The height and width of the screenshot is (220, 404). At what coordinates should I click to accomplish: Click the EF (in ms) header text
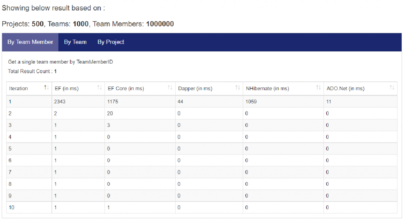66,88
